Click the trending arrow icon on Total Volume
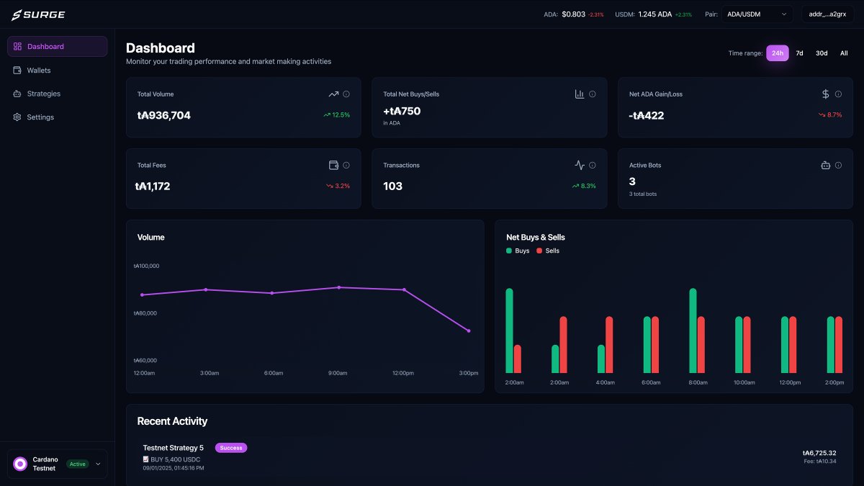Viewport: 864px width, 486px height. coord(333,94)
